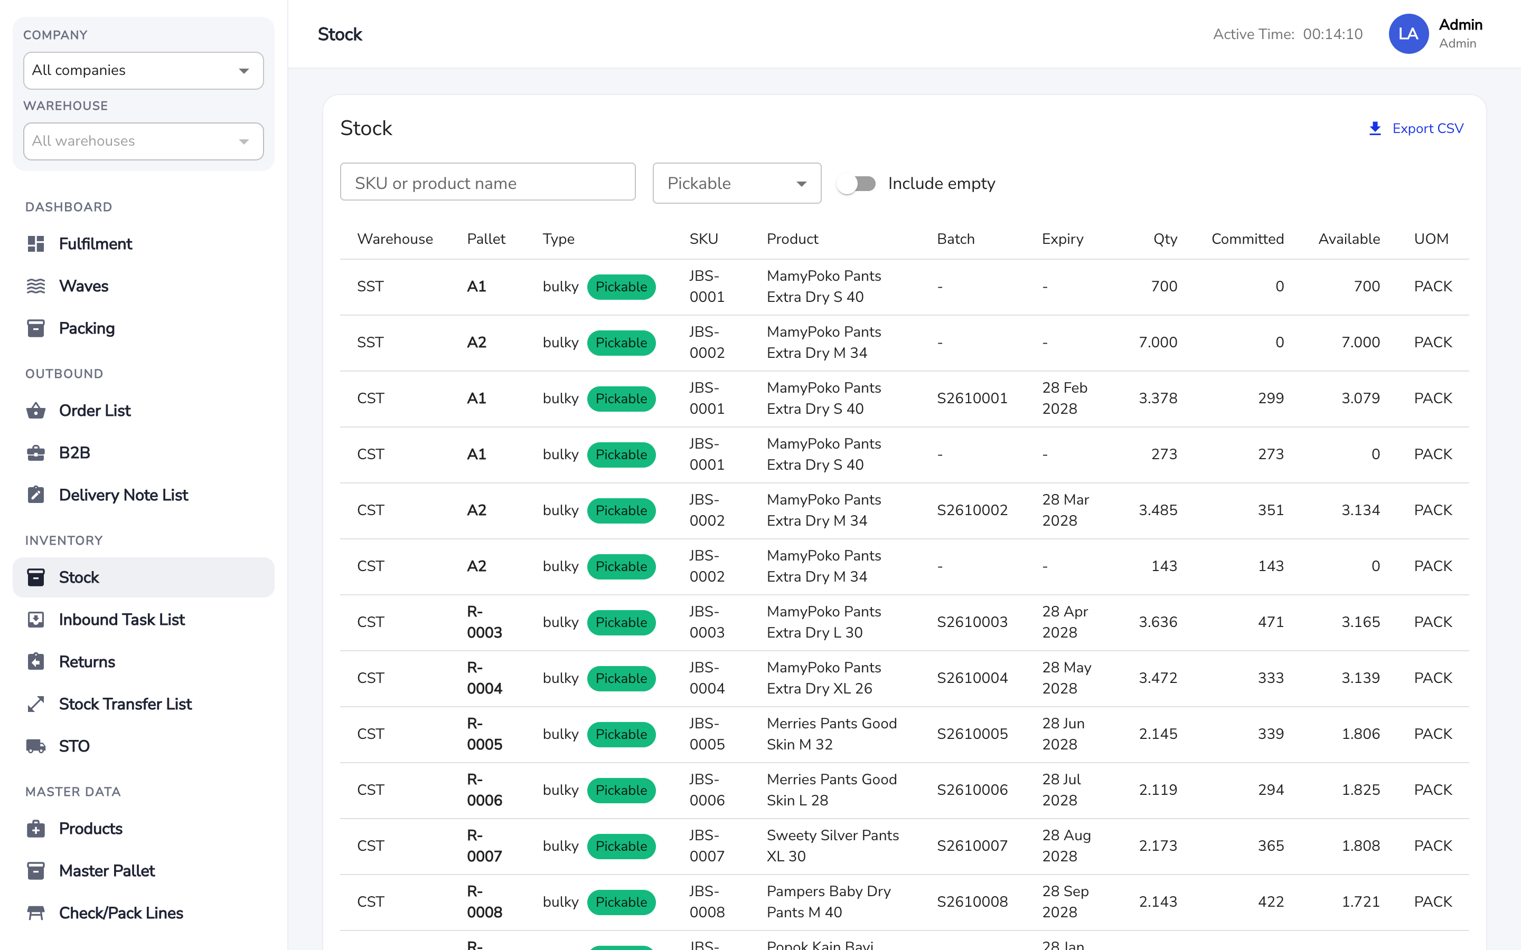This screenshot has height=950, width=1521.
Task: Click batch S2610004 cell
Action: pos(972,678)
